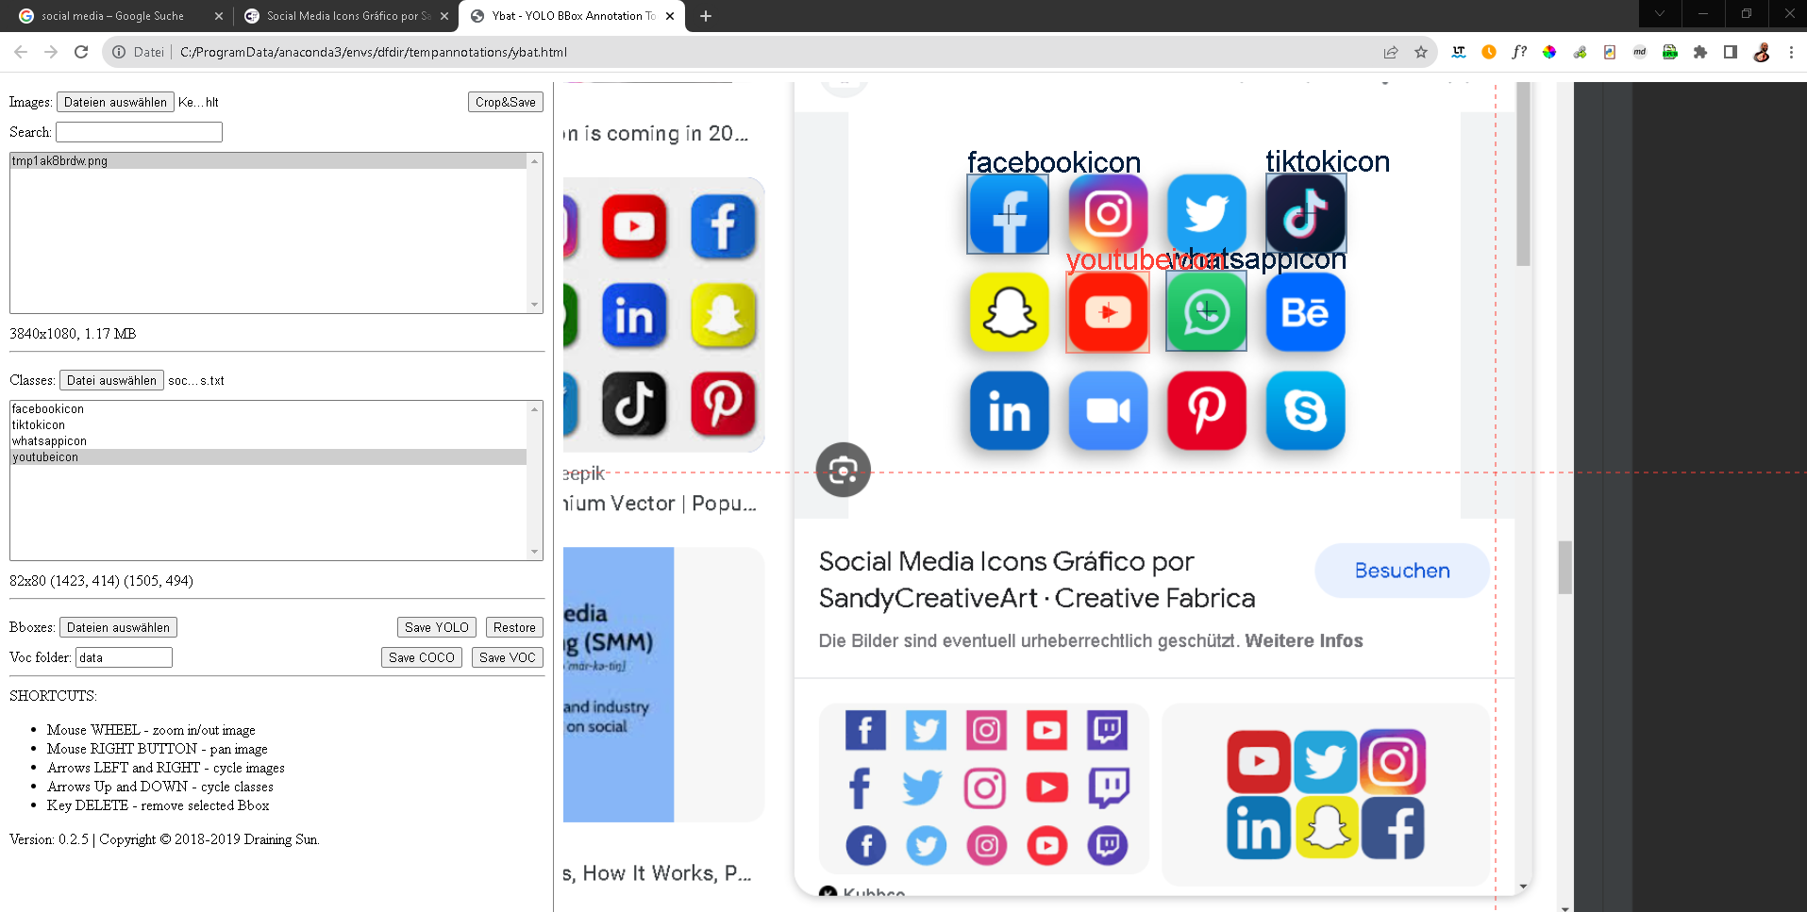Bookmark this page with the star icon

(x=1421, y=52)
